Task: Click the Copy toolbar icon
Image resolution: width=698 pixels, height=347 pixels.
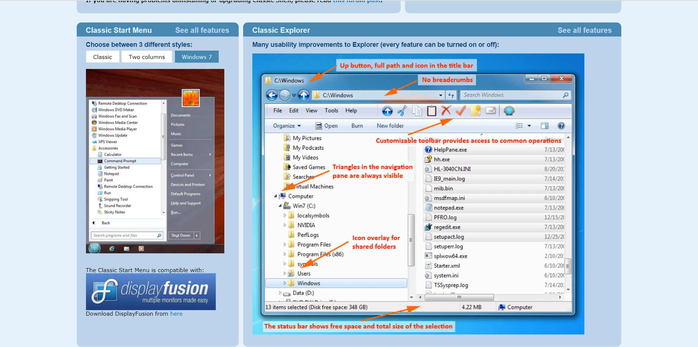Action: point(417,111)
